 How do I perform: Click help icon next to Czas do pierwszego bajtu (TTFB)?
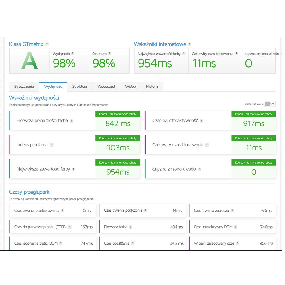pyautogui.click(x=70, y=227)
